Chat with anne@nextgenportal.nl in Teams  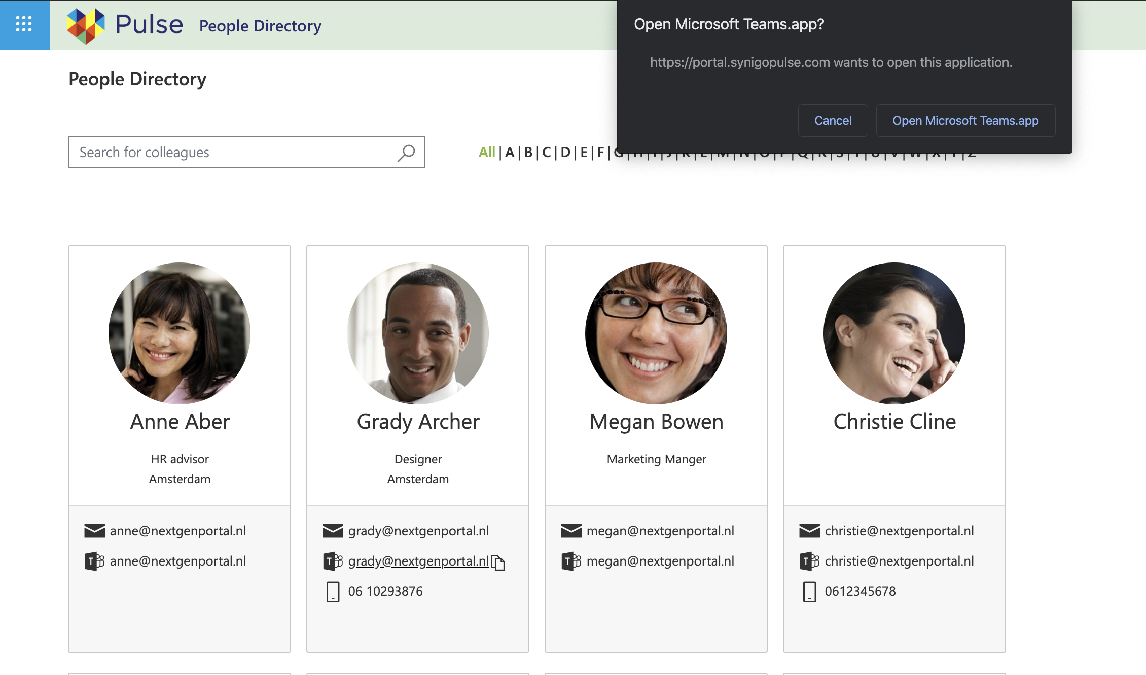(x=178, y=561)
